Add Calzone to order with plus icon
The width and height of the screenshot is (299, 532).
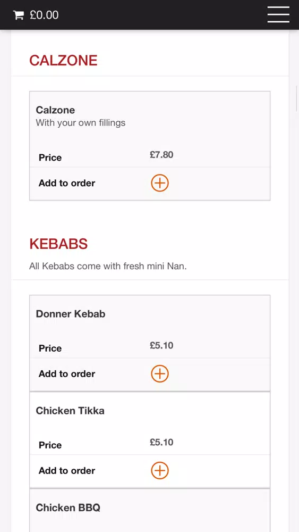[x=160, y=183]
